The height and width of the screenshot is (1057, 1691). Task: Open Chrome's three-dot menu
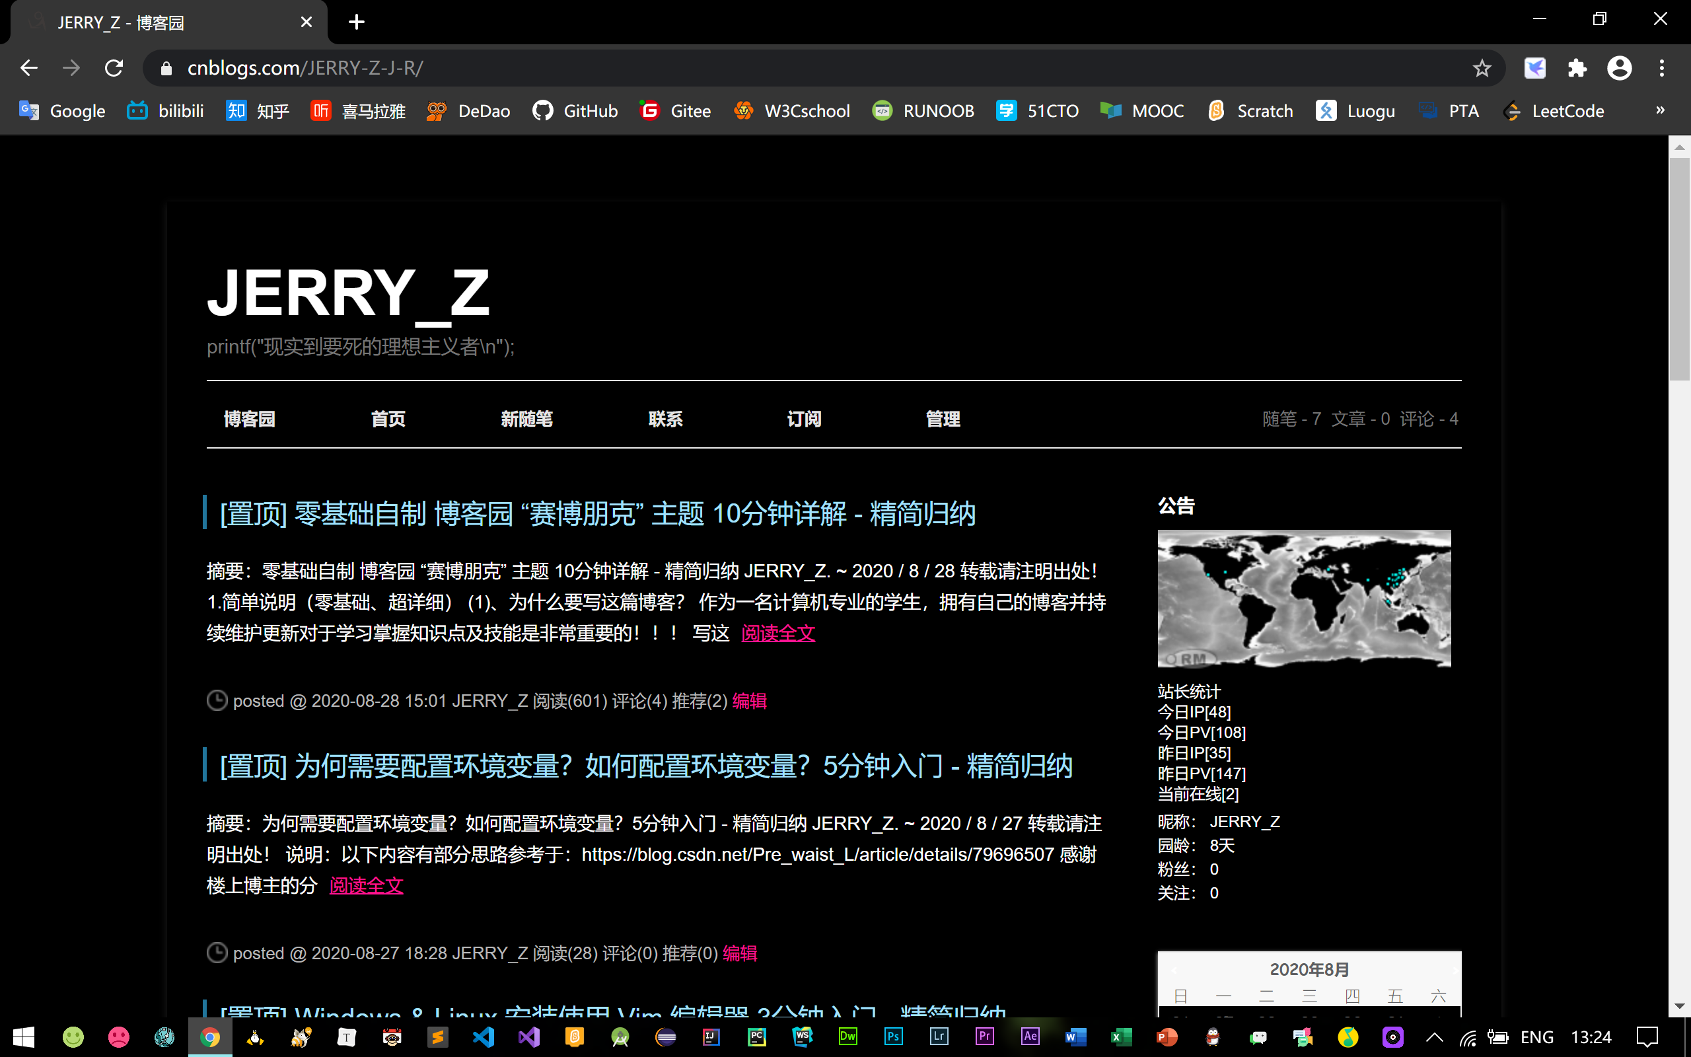[x=1662, y=68]
